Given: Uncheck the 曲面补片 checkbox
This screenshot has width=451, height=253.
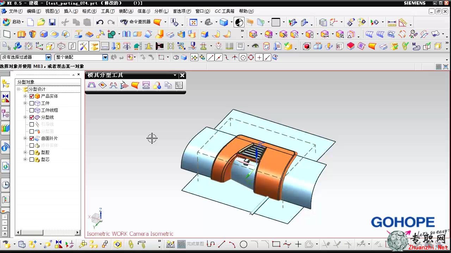Looking at the screenshot, I should [32, 138].
